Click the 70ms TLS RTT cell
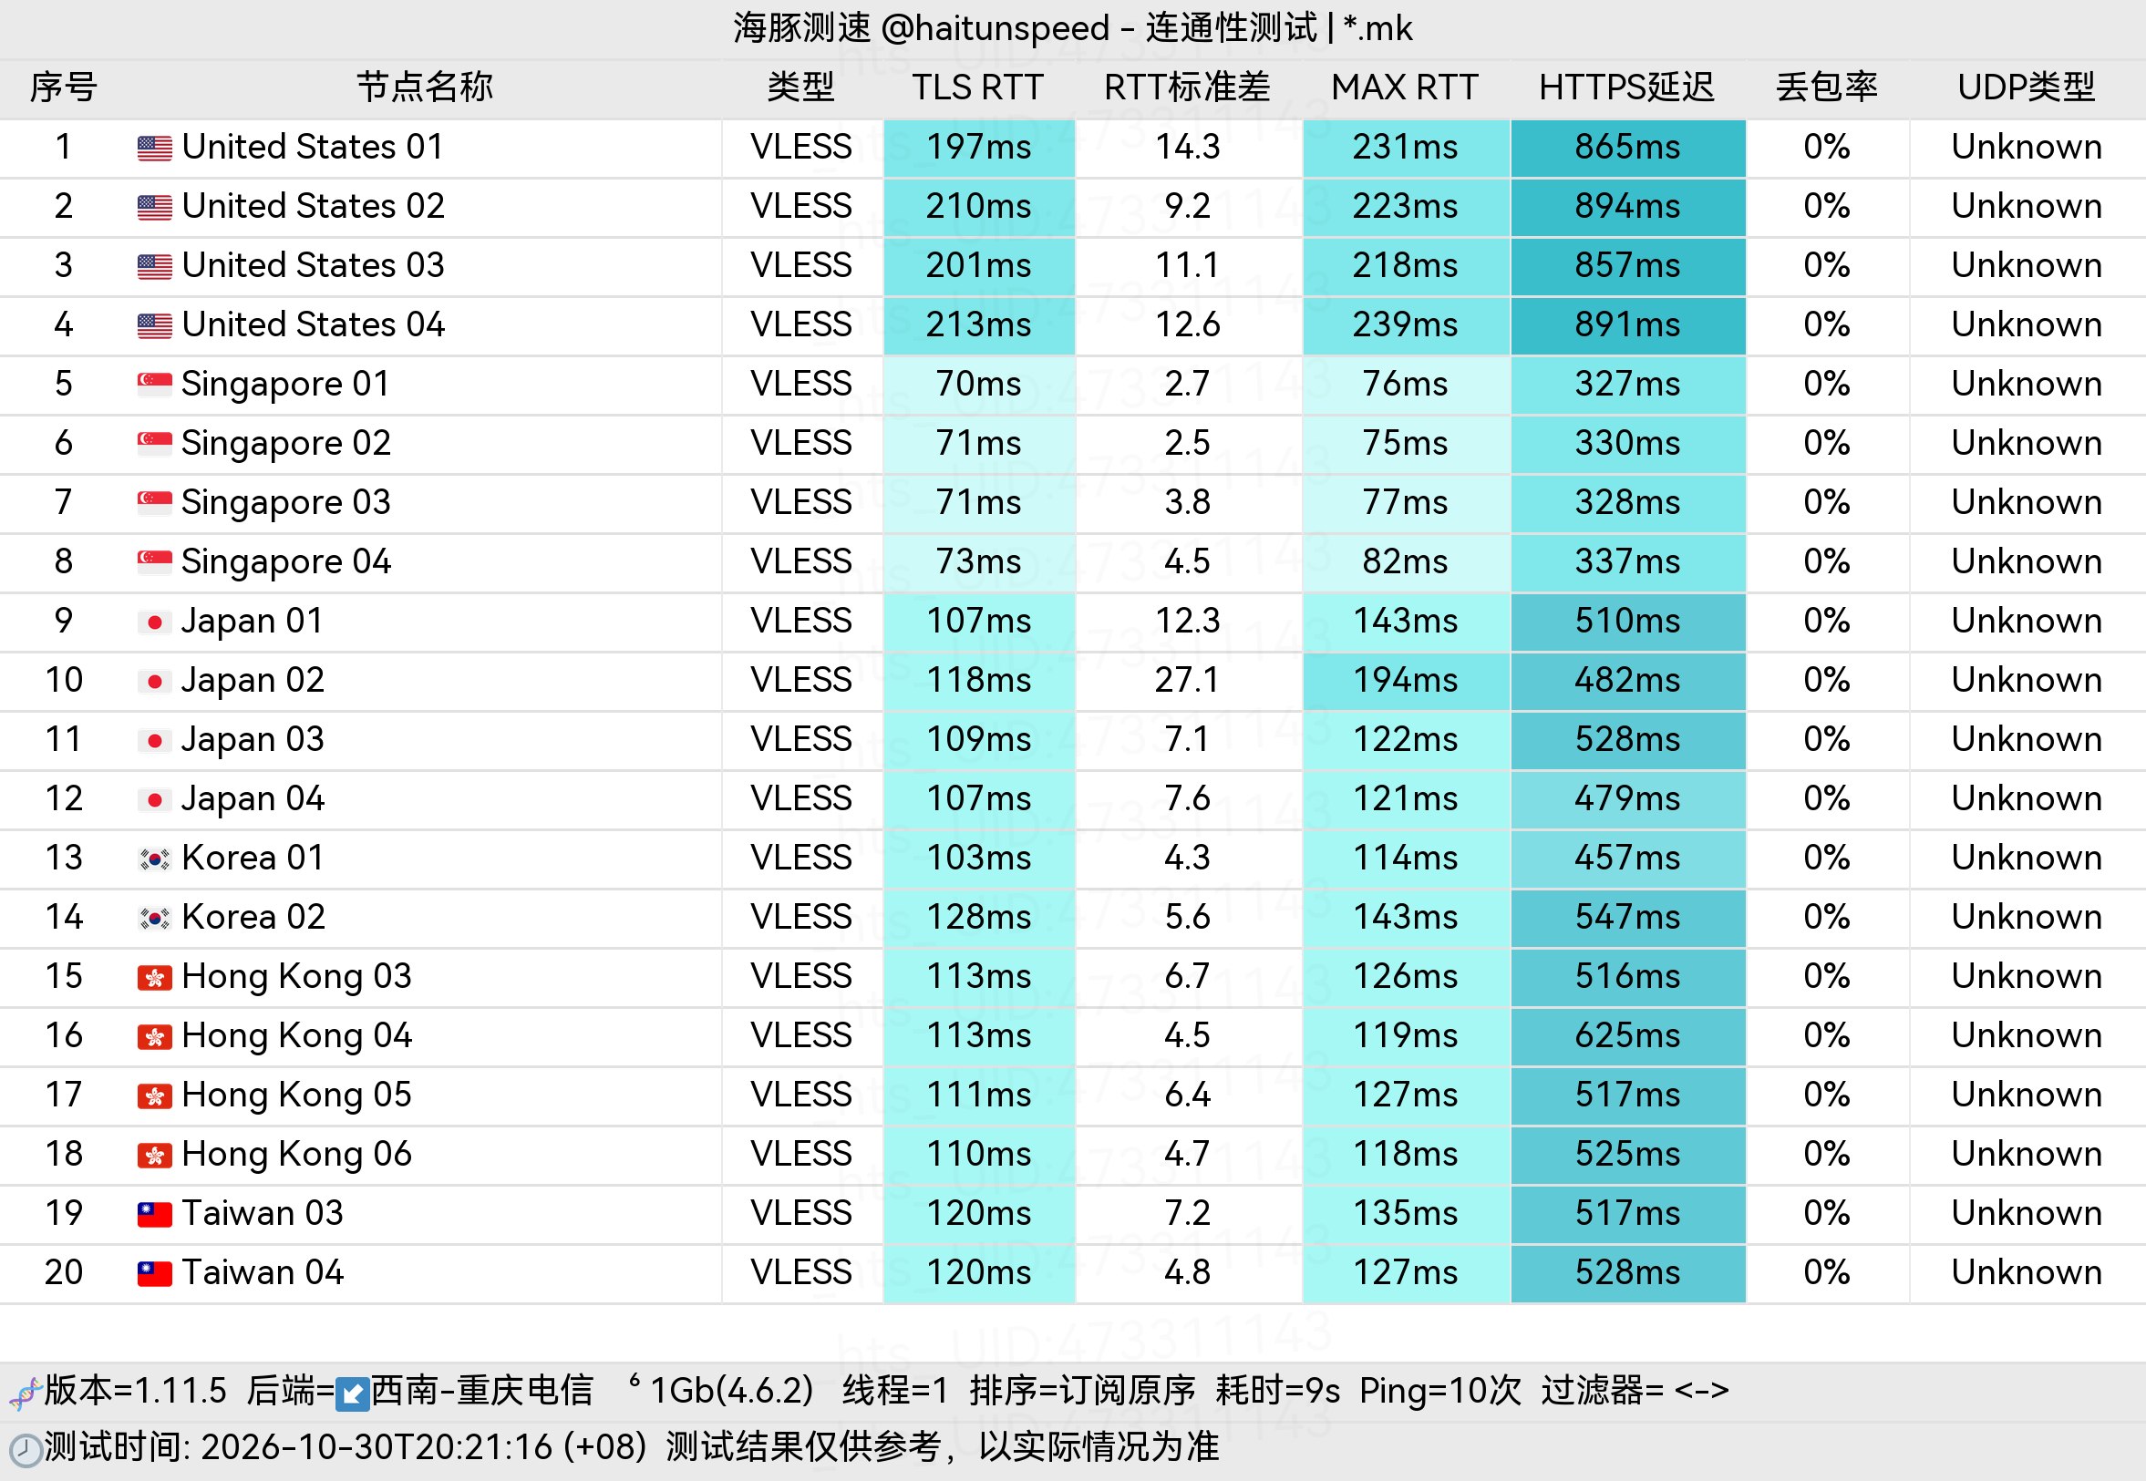Screen dimensions: 2146x1481 978,385
